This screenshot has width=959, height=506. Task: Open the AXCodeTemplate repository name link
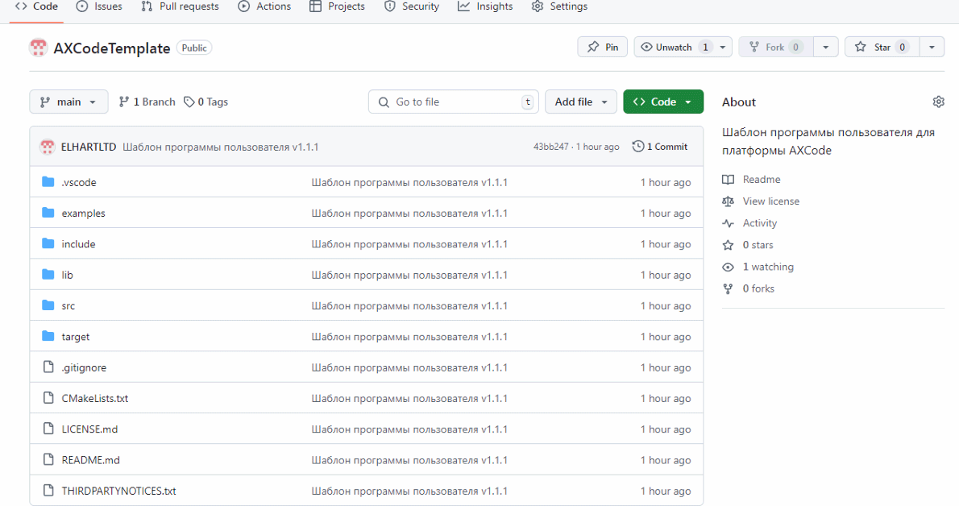112,48
